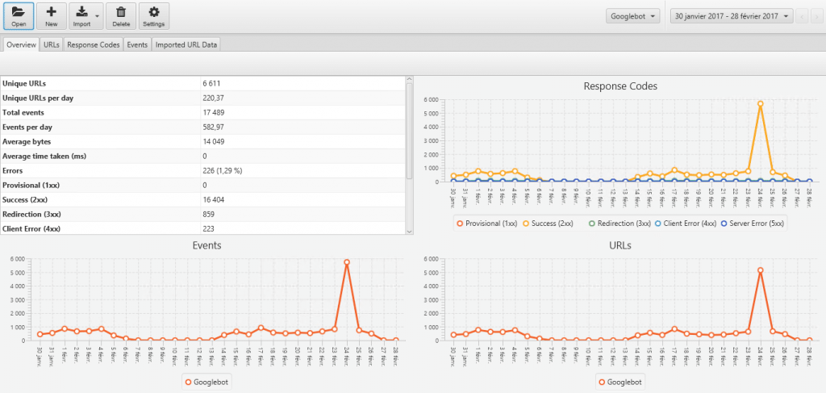This screenshot has height=393, width=826.
Task: Select the Average bytes row
Action: 202,142
